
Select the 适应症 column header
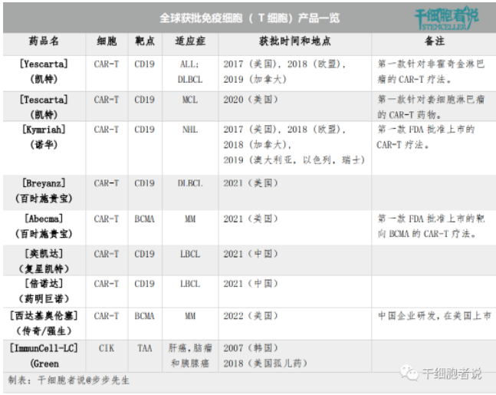point(190,41)
